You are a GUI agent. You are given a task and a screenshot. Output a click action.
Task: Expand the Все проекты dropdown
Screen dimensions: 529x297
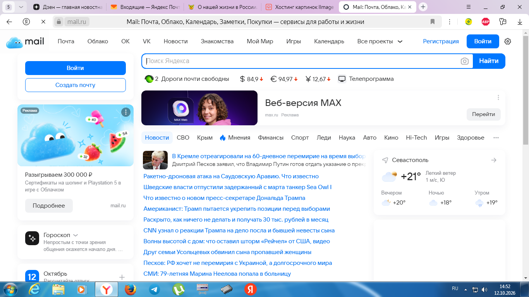coord(380,41)
